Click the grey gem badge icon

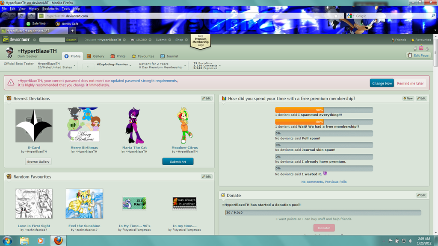(x=427, y=49)
